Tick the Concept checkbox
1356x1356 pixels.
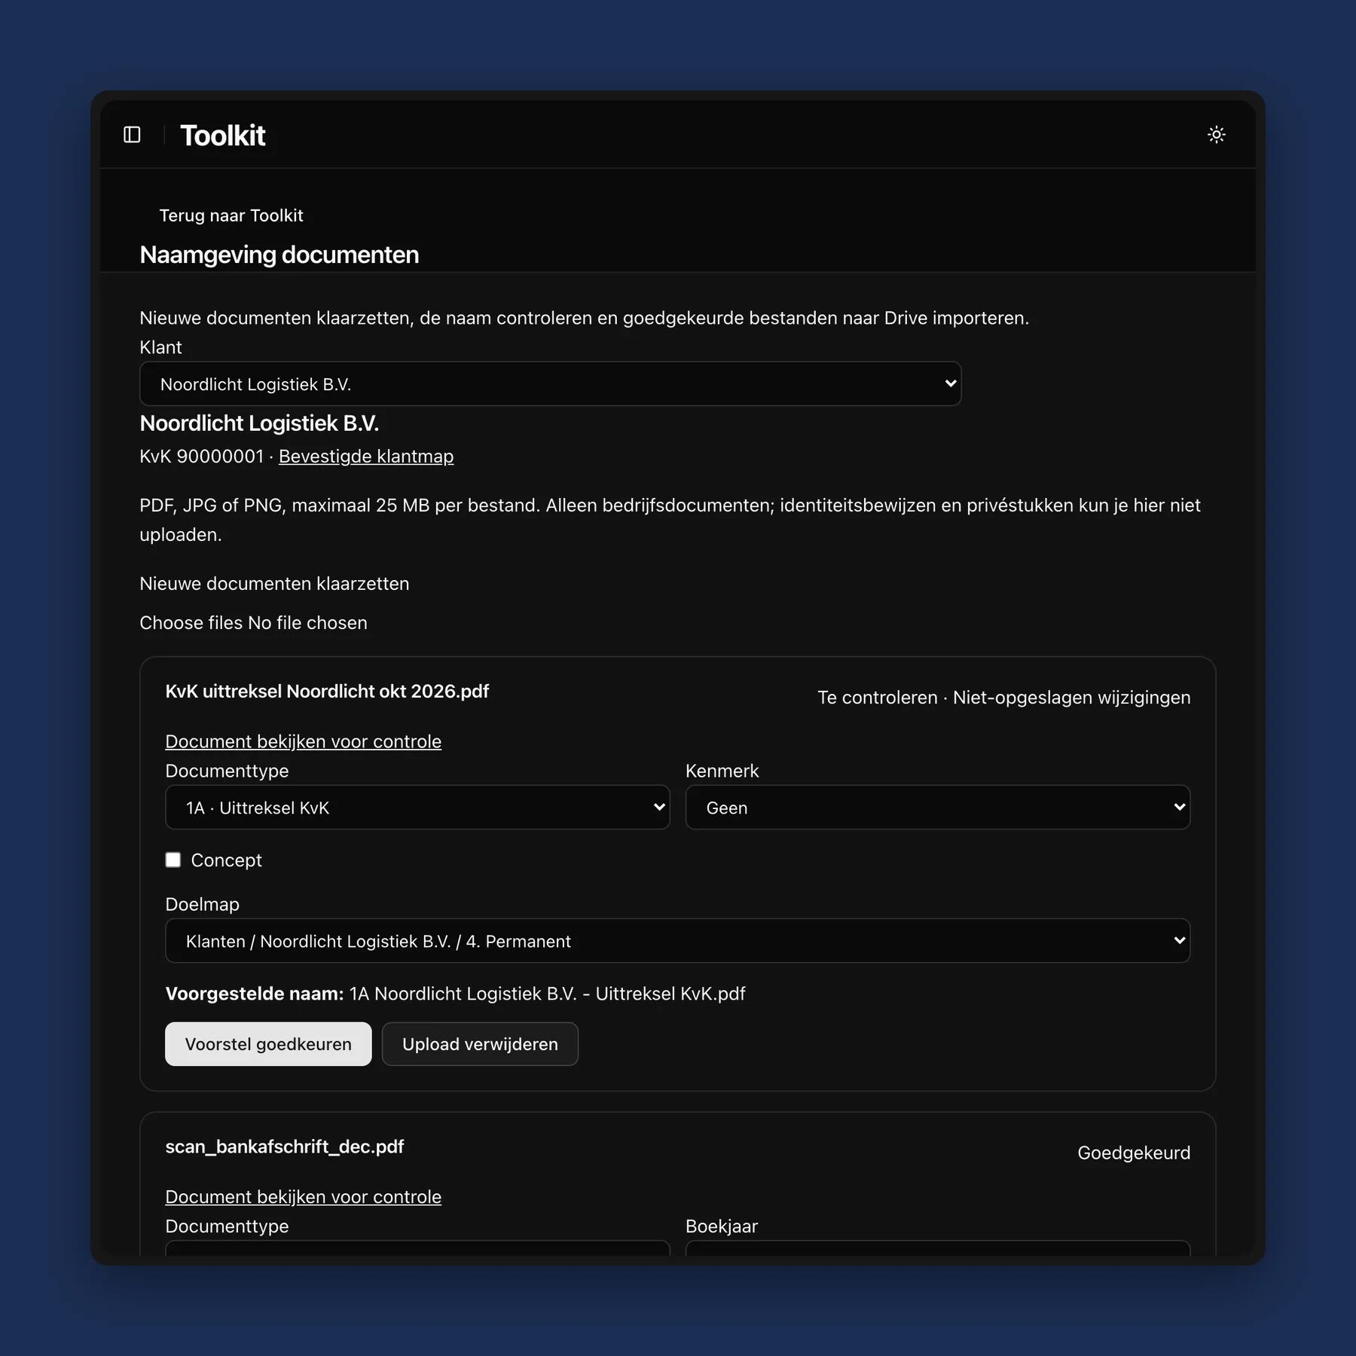[x=173, y=860]
